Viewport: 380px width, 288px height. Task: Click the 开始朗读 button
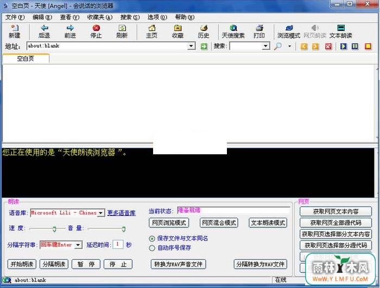(x=22, y=264)
